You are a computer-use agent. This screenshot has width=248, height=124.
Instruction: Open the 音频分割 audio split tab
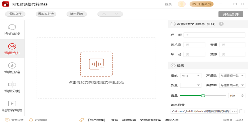click(12, 87)
